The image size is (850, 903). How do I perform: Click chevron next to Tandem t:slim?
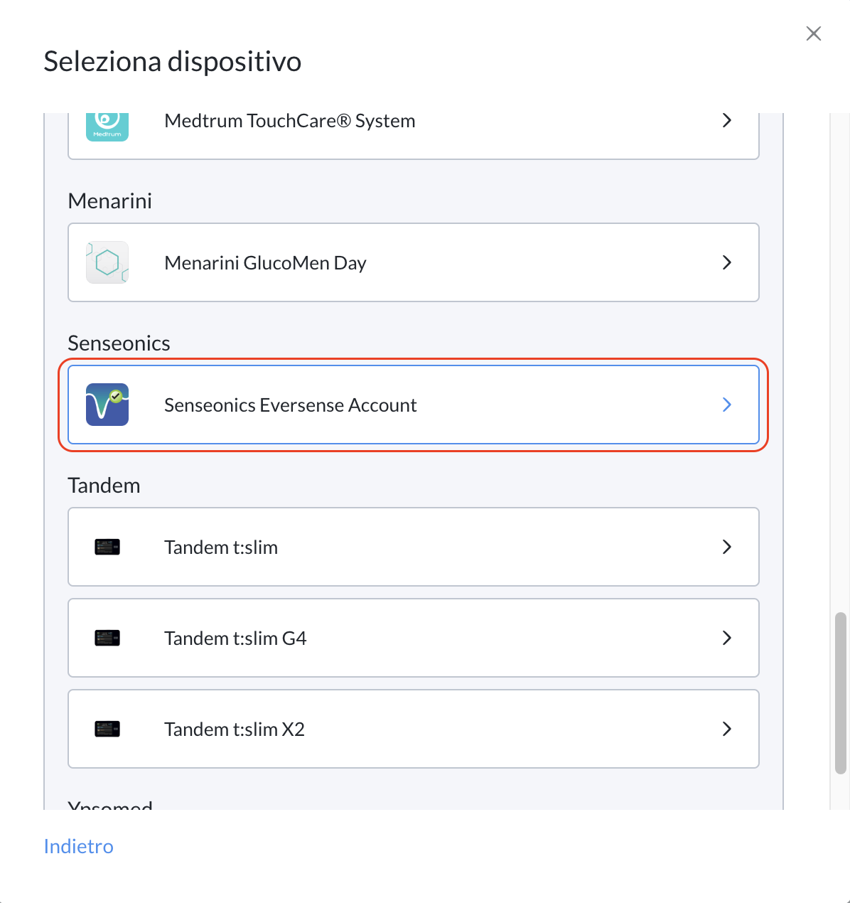[726, 547]
